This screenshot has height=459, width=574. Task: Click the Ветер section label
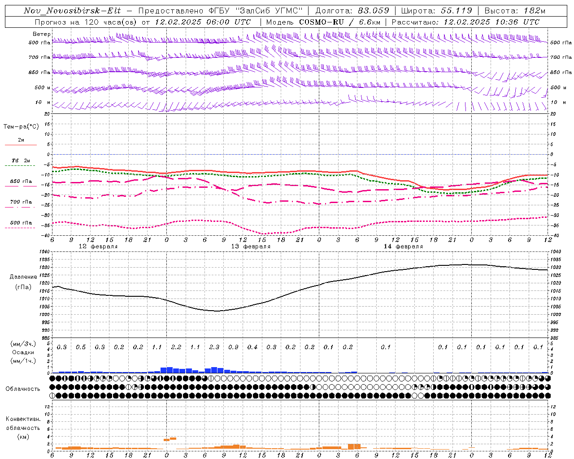(x=41, y=34)
